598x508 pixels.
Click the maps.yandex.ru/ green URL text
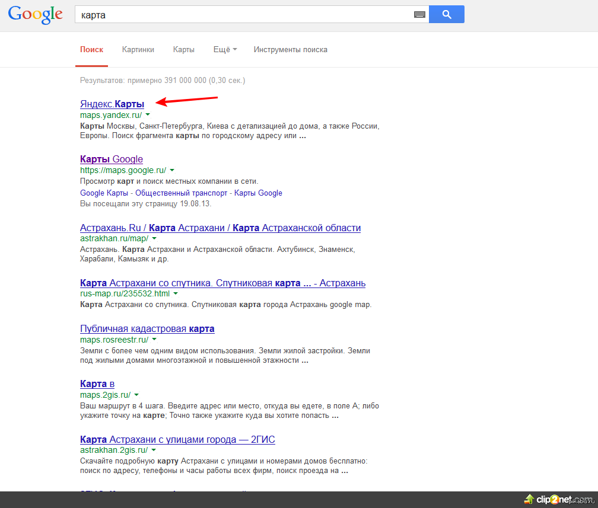(111, 115)
